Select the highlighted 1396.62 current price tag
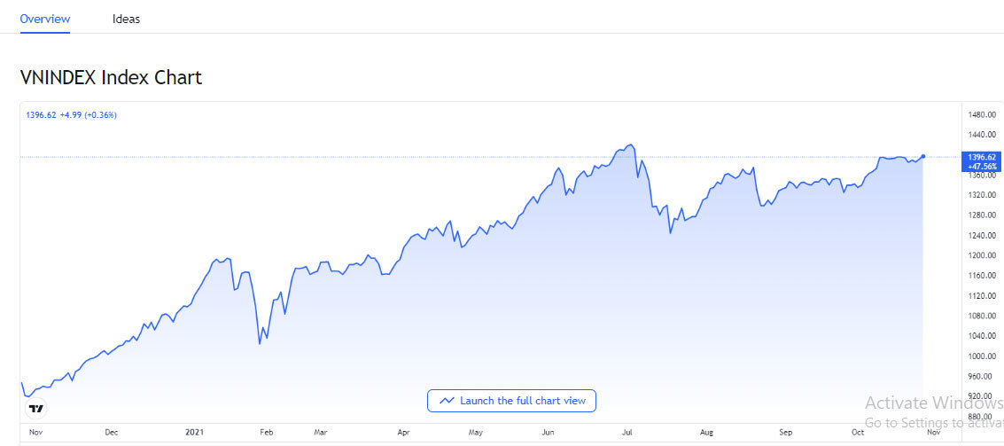This screenshot has width=1004, height=446. point(983,156)
